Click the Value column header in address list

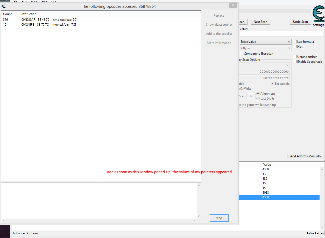267,165
